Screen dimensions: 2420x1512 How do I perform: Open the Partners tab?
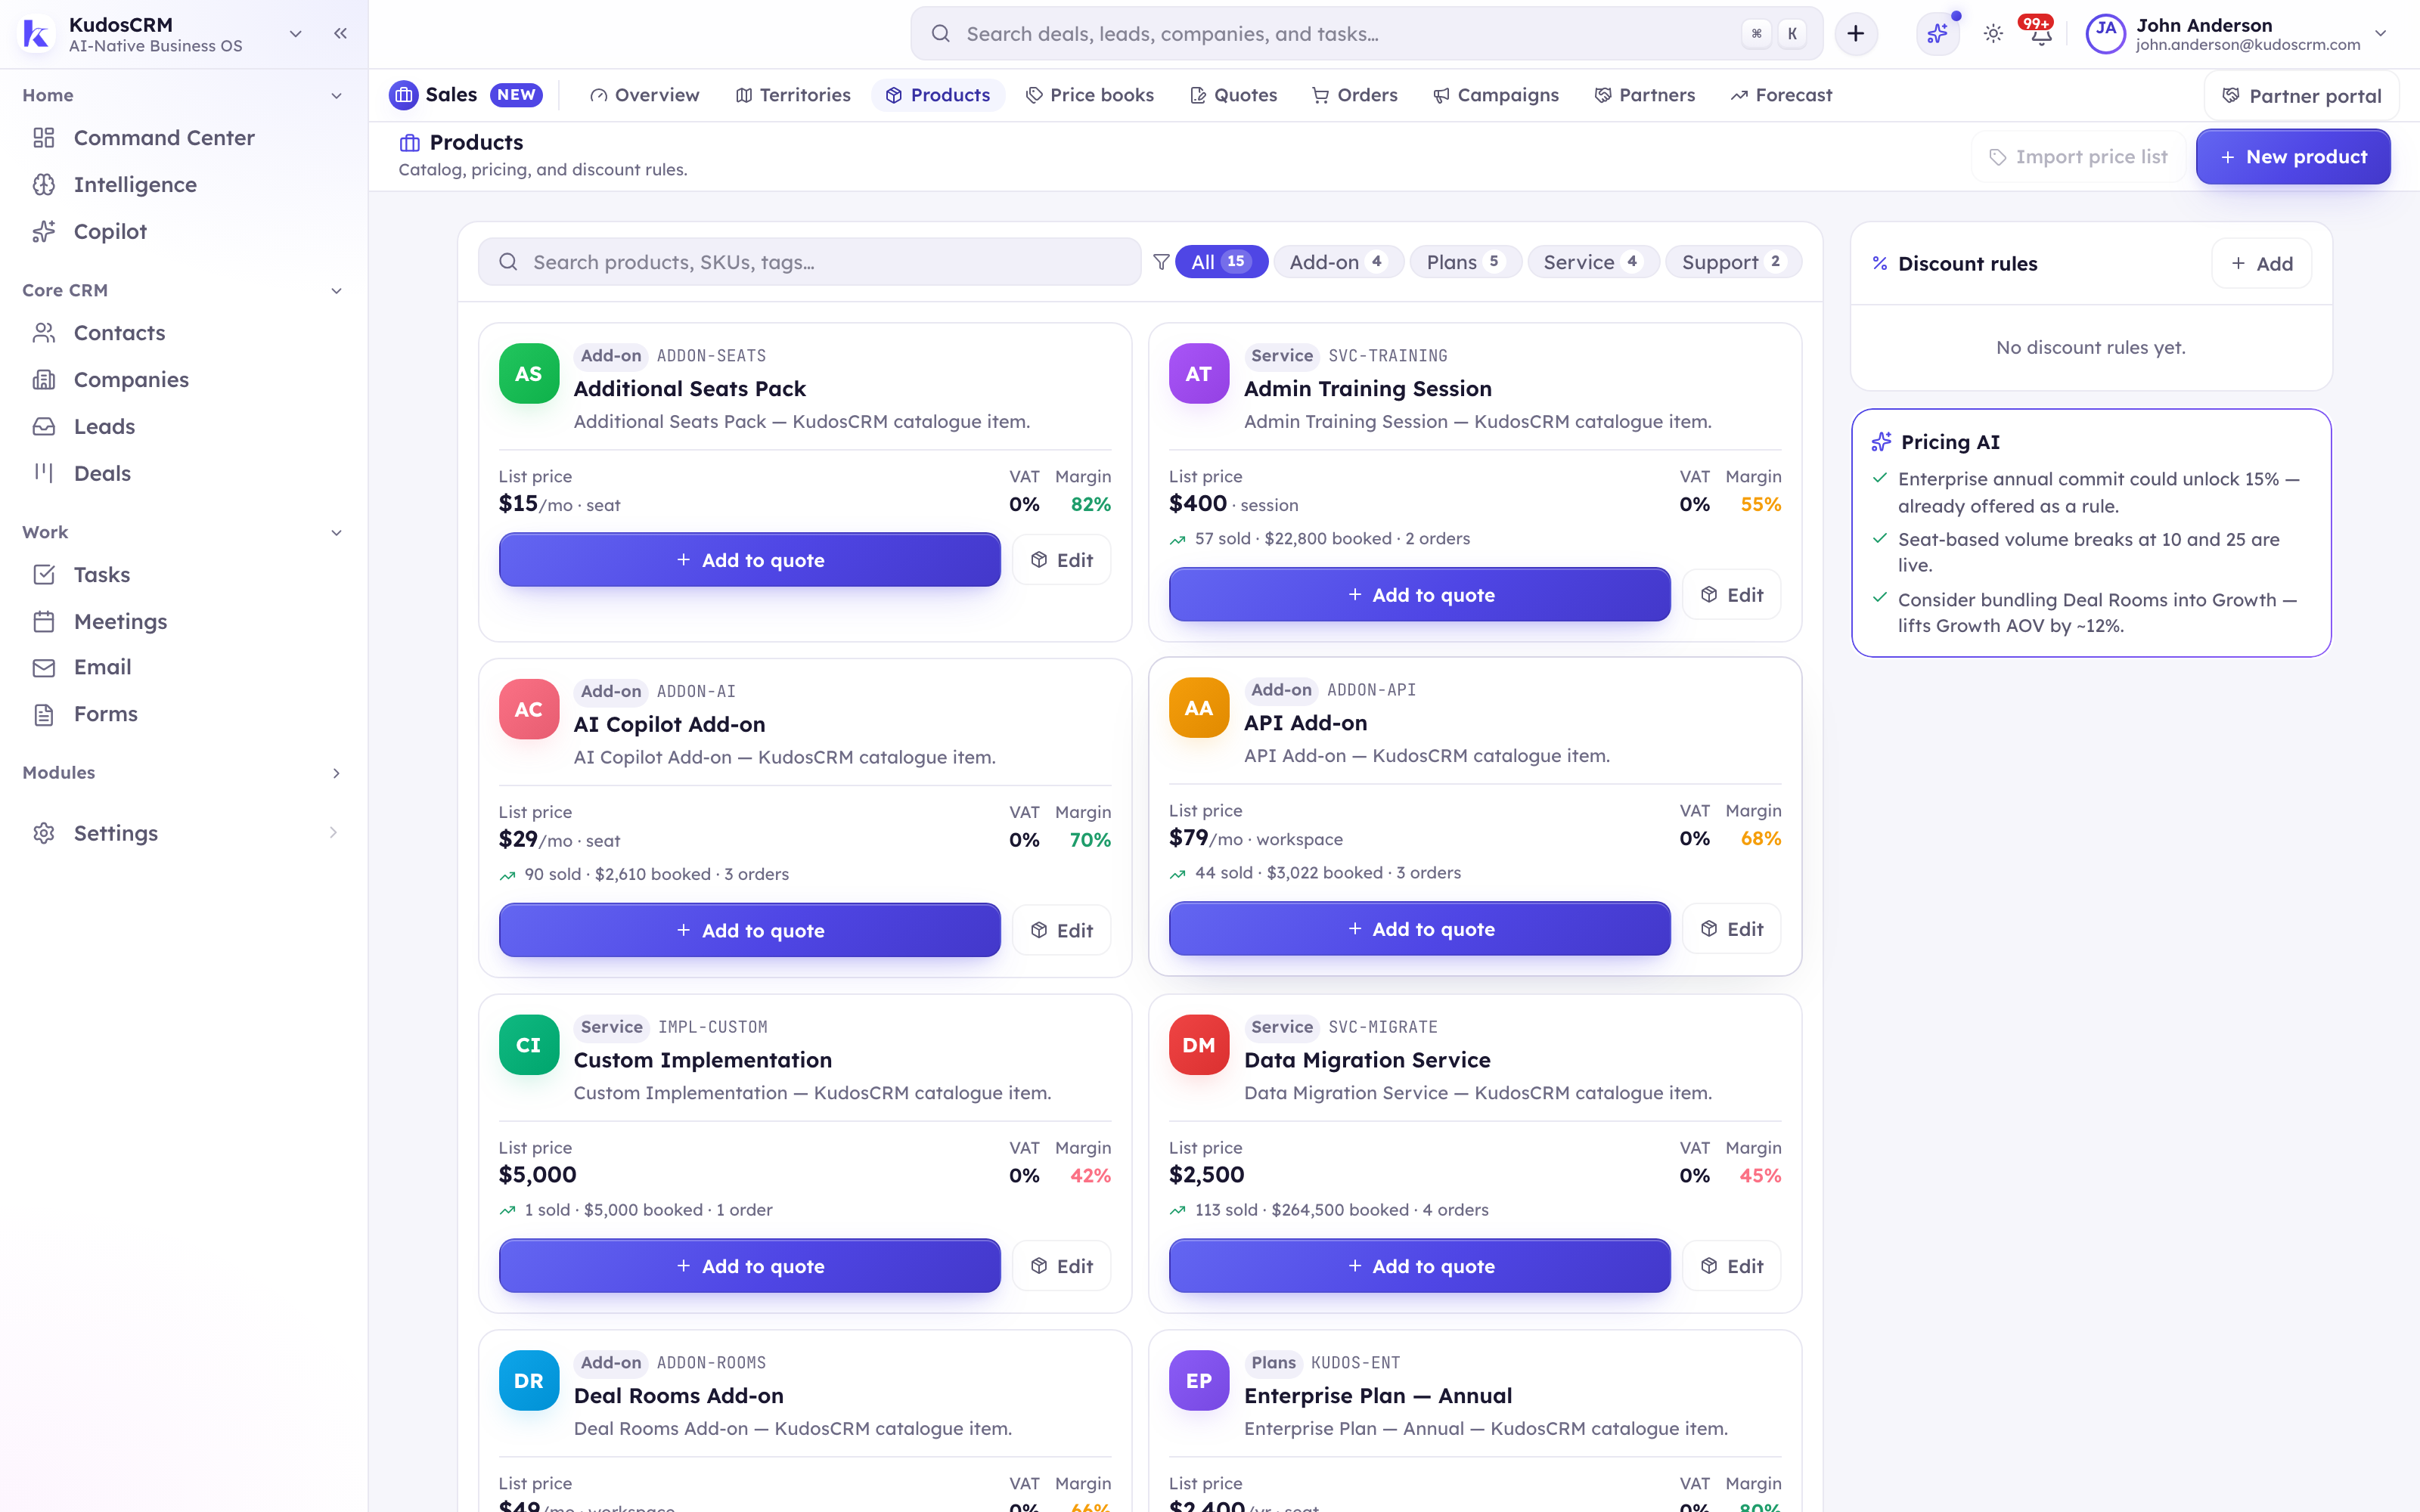[x=1645, y=95]
